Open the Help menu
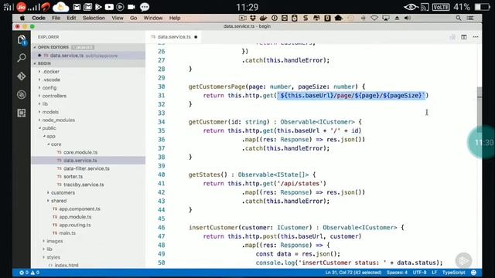 pyautogui.click(x=175, y=18)
